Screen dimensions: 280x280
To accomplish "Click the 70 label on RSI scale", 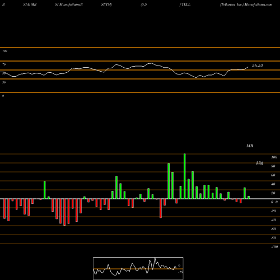I will [4, 64].
